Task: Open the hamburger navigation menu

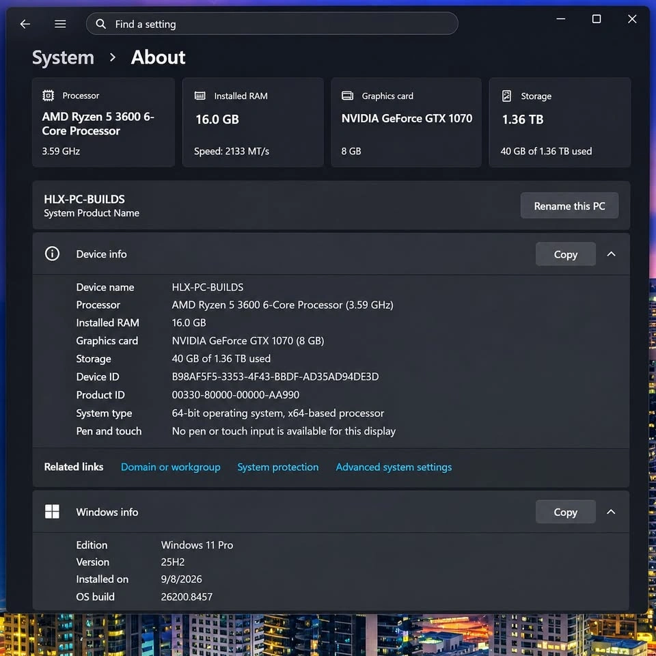Action: tap(60, 24)
